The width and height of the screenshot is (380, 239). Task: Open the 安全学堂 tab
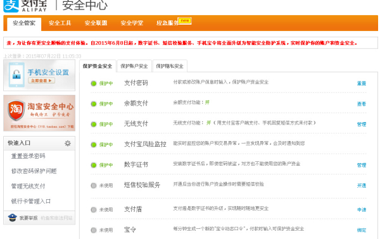(132, 23)
